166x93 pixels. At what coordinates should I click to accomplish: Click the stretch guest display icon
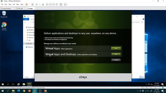pos(65,4)
